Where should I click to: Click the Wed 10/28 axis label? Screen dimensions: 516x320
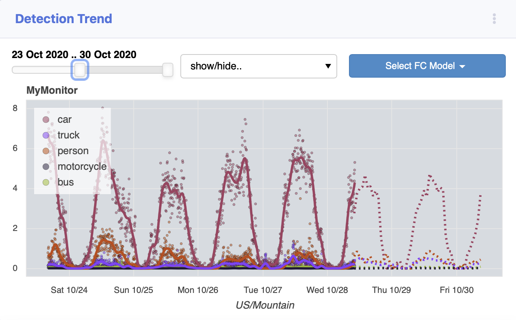tap(327, 290)
